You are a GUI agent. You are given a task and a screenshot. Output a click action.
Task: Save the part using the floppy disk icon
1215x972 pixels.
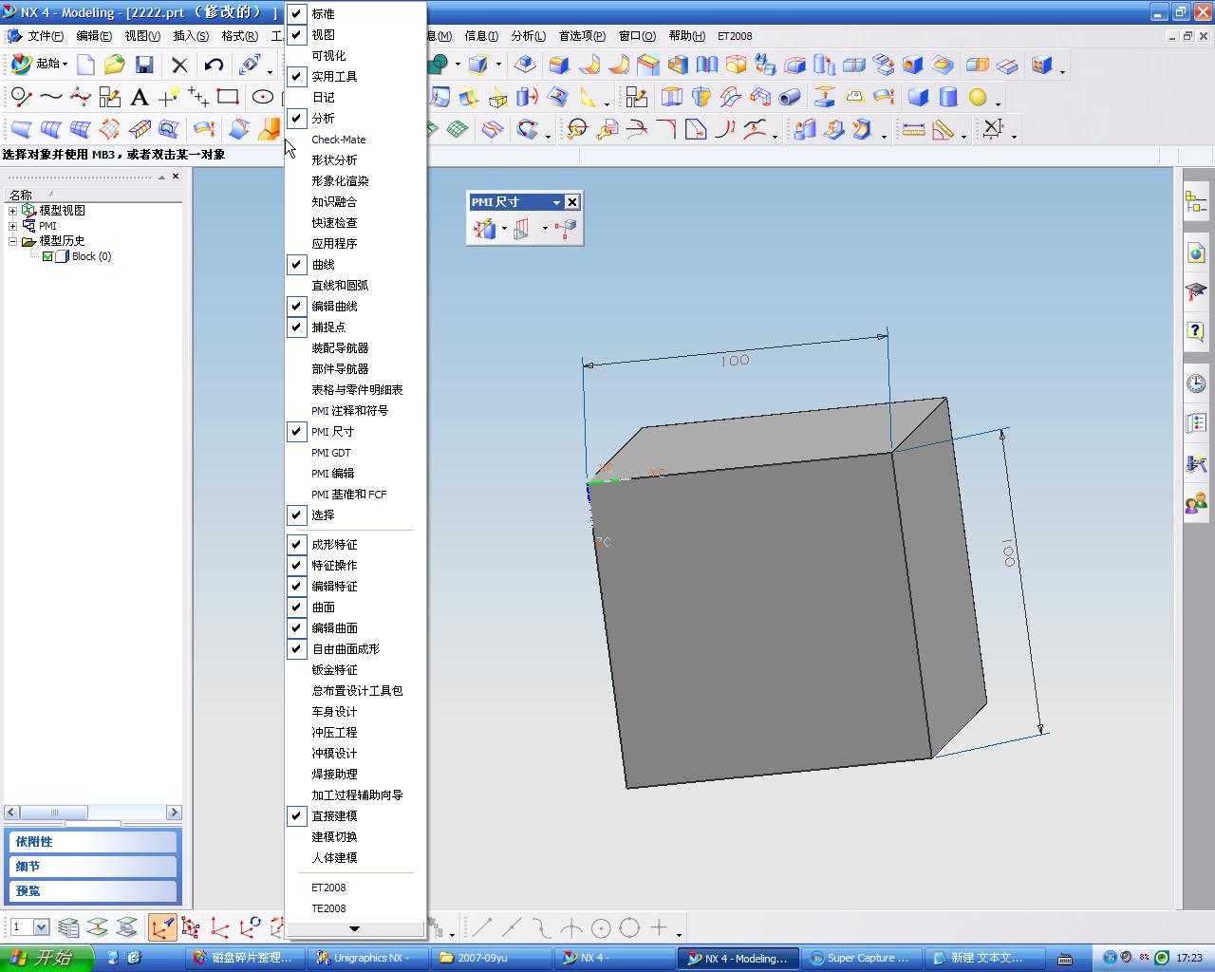coord(144,65)
